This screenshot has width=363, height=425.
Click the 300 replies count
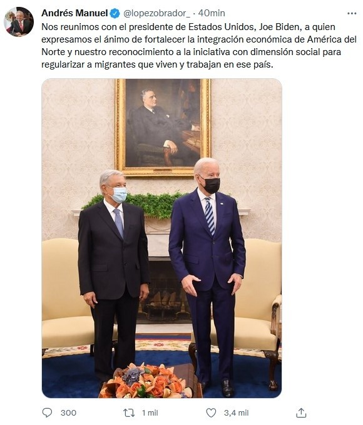[x=68, y=413]
